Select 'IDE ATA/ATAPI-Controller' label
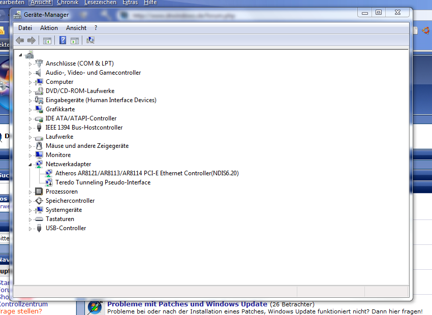The image size is (432, 315). (81, 118)
